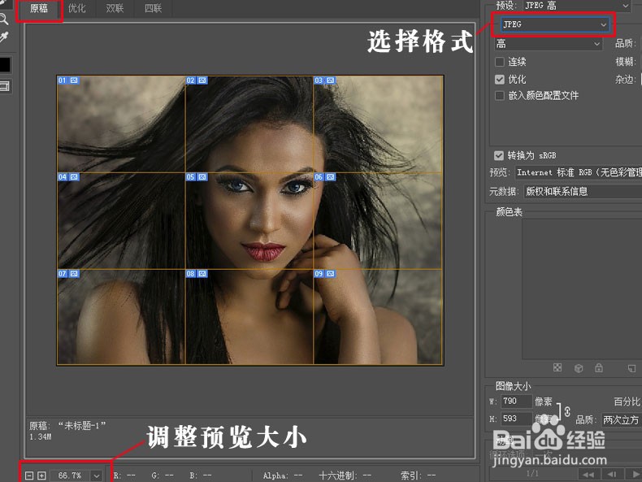Select slice 08 badge
This screenshot has width=642, height=482.
pos(197,274)
